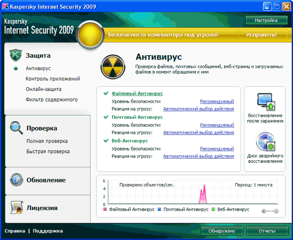Click the globe Обновление icon
293x240 pixels.
[x=17, y=180]
